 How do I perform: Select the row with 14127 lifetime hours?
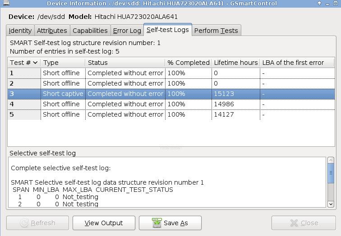[x=171, y=115]
